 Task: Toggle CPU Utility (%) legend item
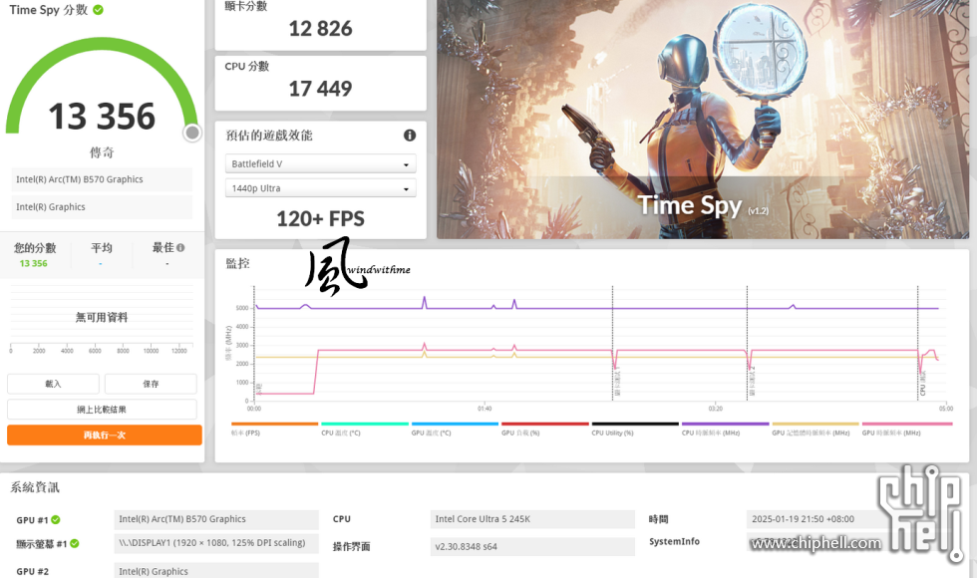tap(635, 429)
